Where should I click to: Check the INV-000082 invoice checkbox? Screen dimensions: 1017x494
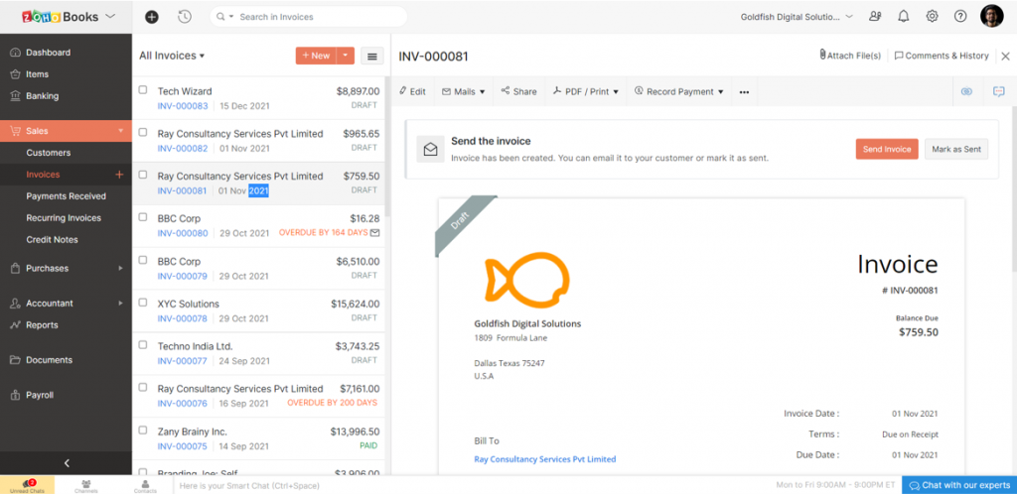coord(143,132)
